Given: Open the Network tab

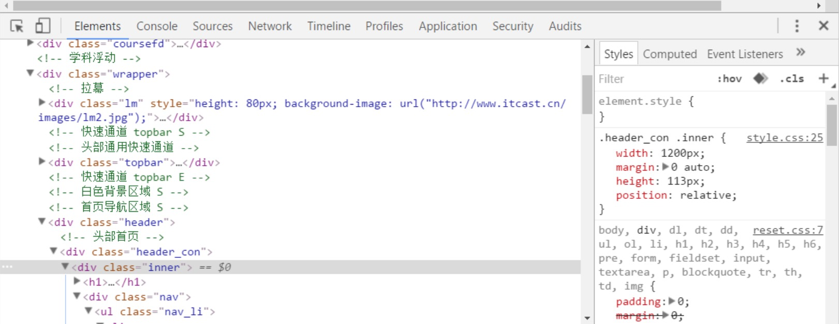Looking at the screenshot, I should [270, 26].
